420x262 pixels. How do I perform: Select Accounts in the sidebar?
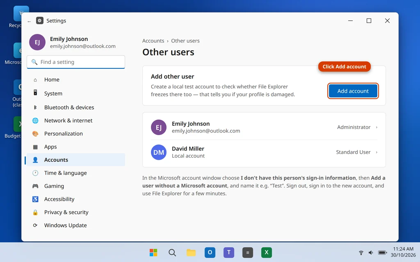pyautogui.click(x=76, y=160)
